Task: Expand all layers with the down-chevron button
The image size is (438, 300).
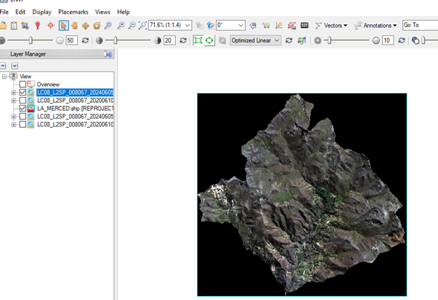Action: (14, 66)
